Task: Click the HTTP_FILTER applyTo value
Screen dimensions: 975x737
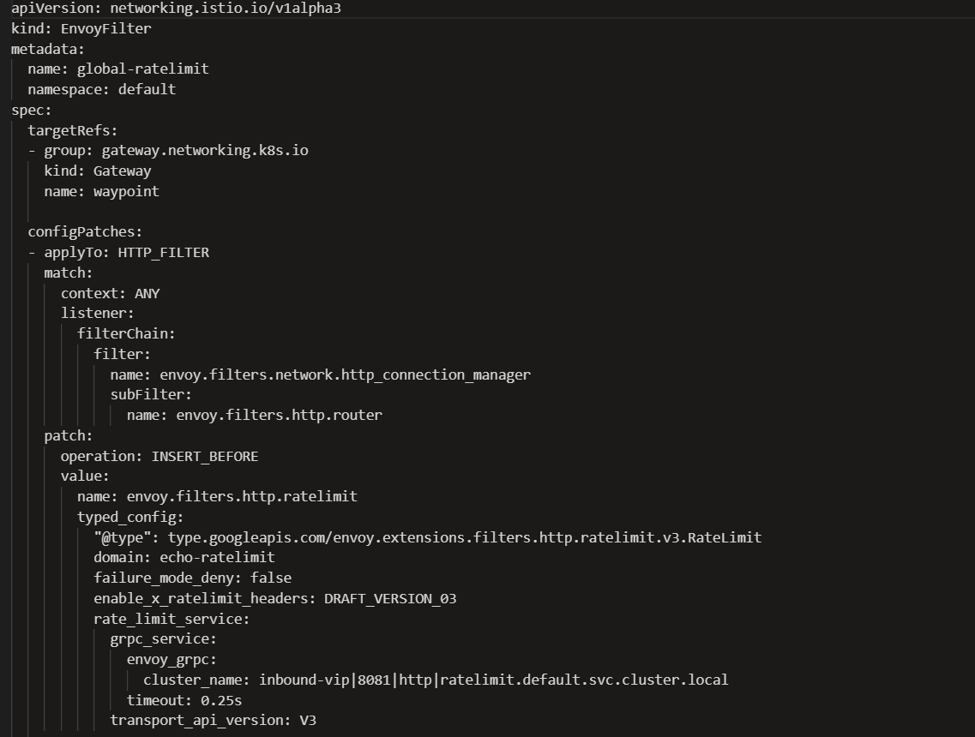Action: [163, 252]
